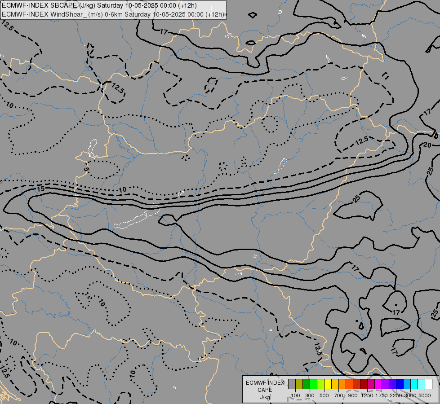Click the legend value 500
440x404 pixels.
[x=324, y=395]
